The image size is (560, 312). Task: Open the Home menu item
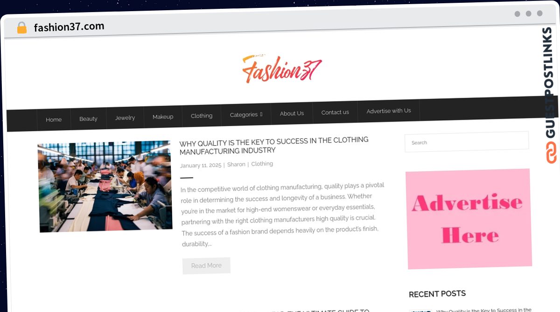pos(54,120)
